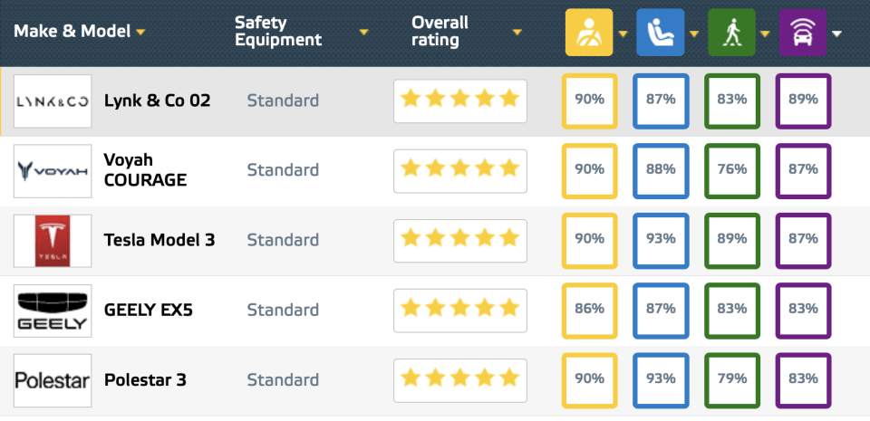Viewport: 870px width, 421px height.
Task: Click the Polestar brand logo
Action: coord(53,380)
